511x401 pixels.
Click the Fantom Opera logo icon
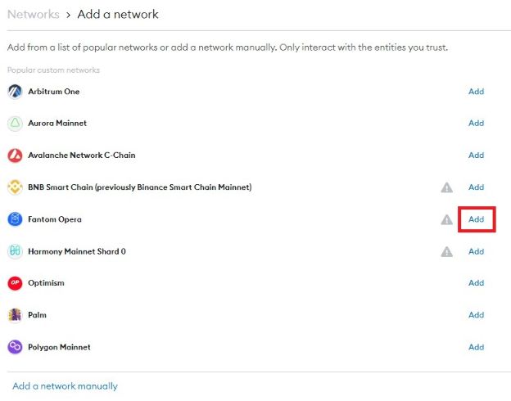pos(15,219)
